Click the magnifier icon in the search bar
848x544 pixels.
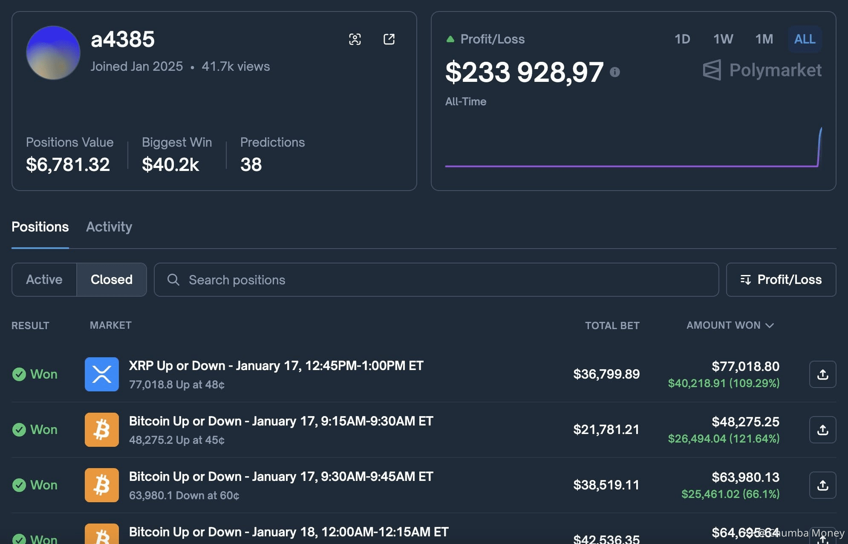click(x=174, y=280)
